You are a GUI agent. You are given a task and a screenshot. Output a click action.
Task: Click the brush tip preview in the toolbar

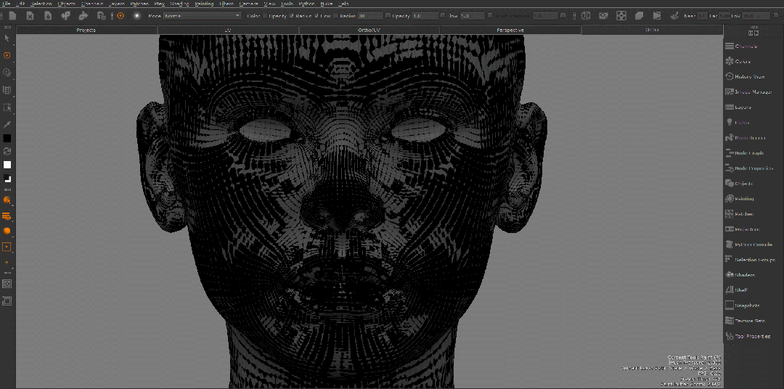point(136,16)
